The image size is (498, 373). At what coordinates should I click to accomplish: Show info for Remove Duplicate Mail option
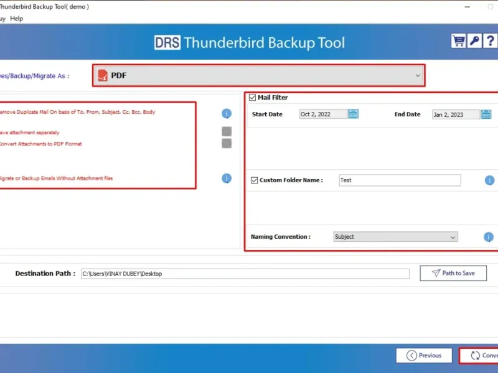(227, 113)
